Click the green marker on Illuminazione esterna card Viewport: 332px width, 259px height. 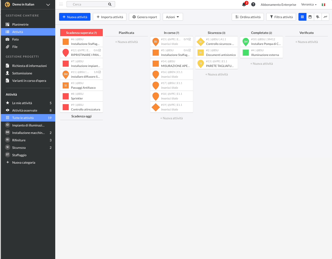coord(245,52)
